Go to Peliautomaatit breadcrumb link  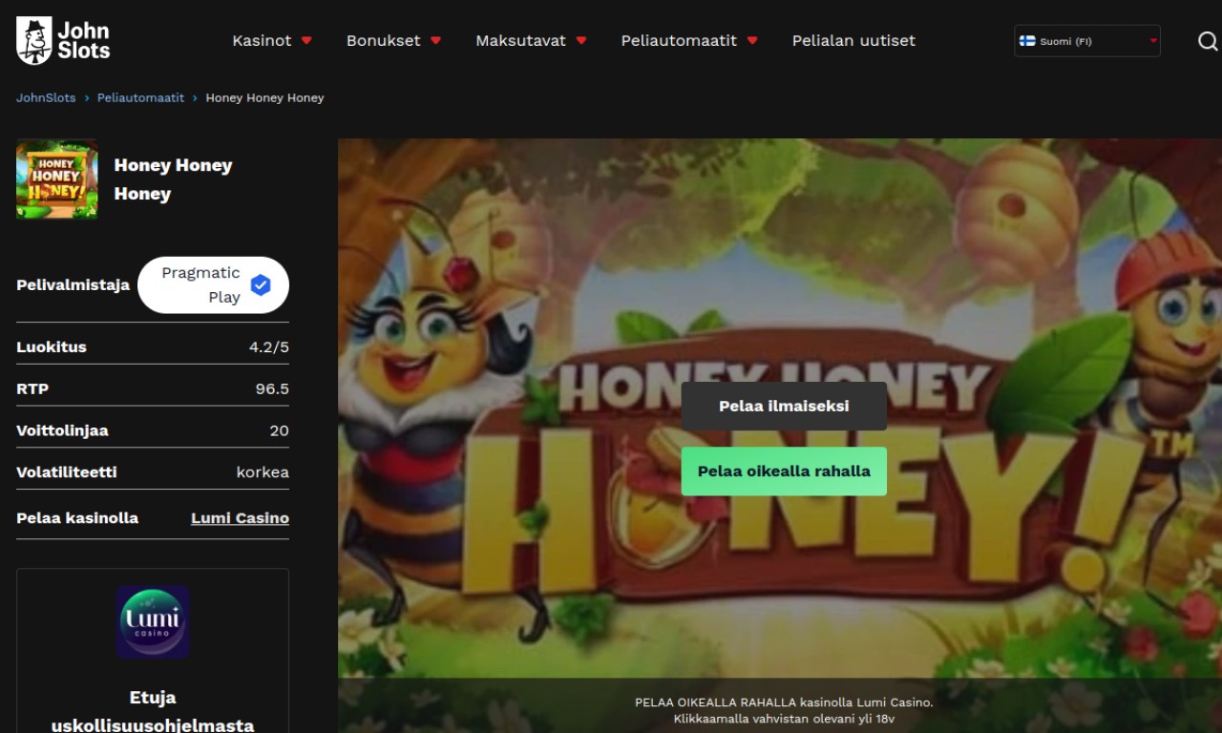(141, 98)
